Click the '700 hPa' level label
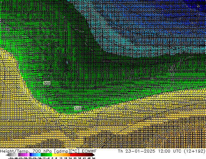 pyautogui.click(x=39, y=151)
